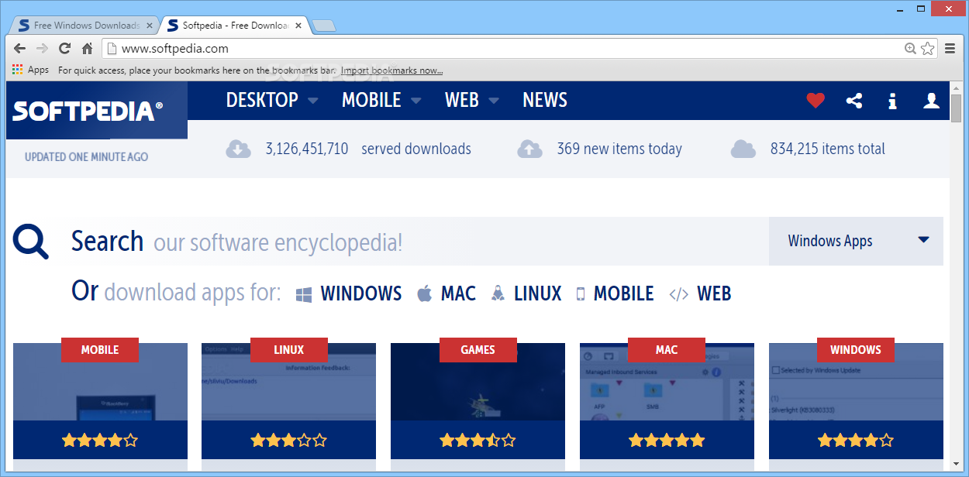Click the star rating under WINDOWS card
969x477 pixels.
pos(856,441)
